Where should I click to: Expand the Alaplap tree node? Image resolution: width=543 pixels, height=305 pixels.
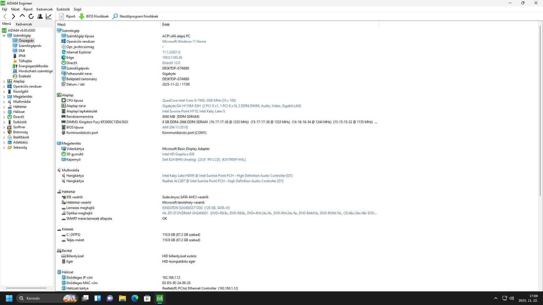pos(4,81)
